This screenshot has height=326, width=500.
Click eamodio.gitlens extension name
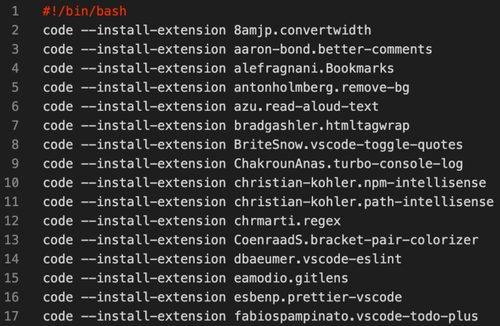pos(291,278)
